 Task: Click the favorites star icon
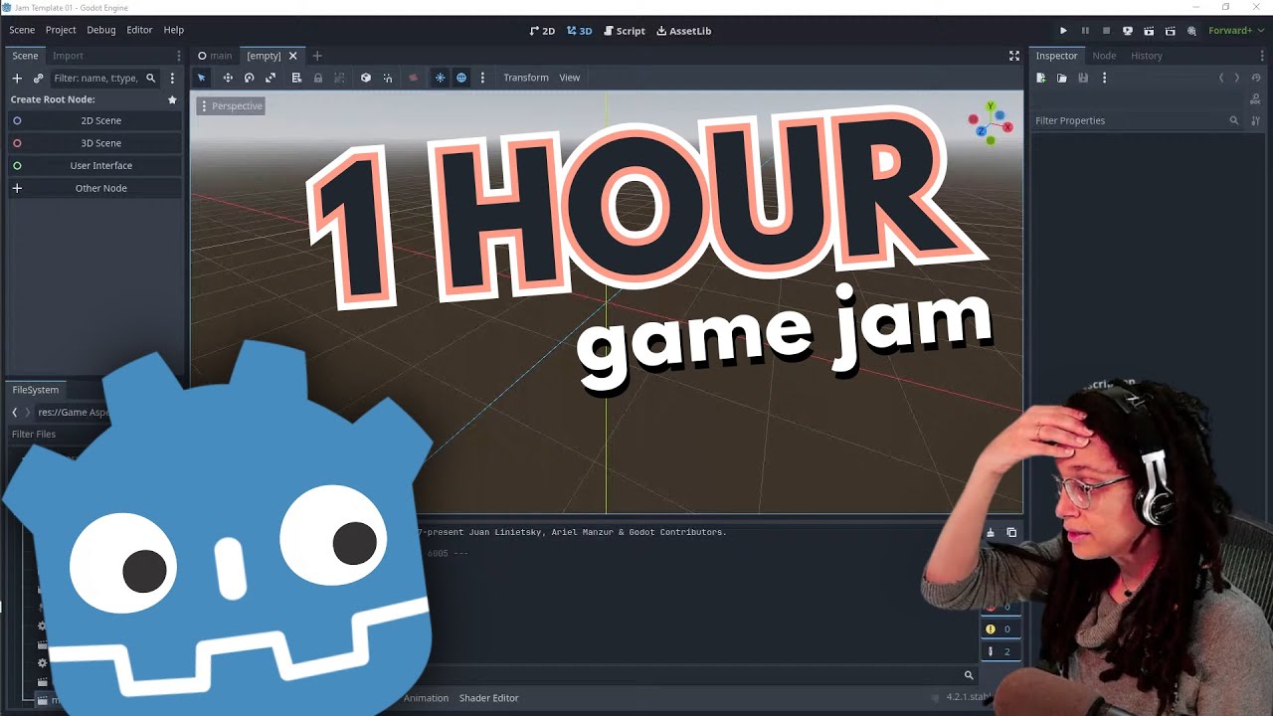click(x=172, y=99)
